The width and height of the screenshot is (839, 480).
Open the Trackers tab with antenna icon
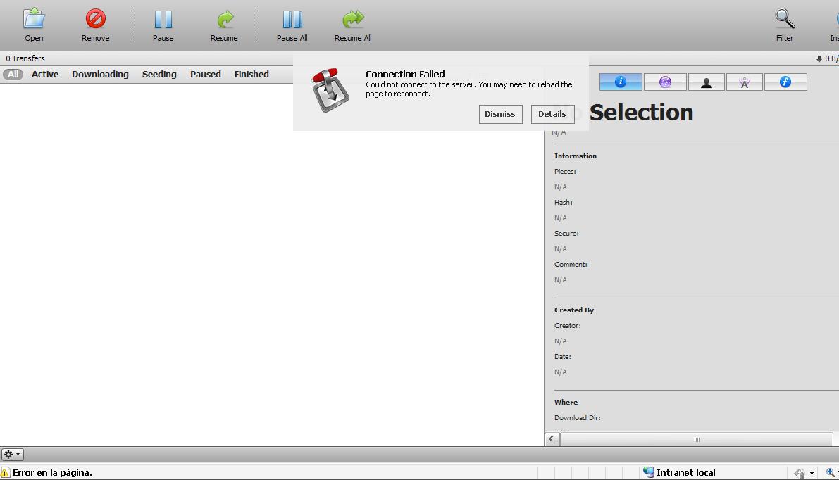(745, 82)
